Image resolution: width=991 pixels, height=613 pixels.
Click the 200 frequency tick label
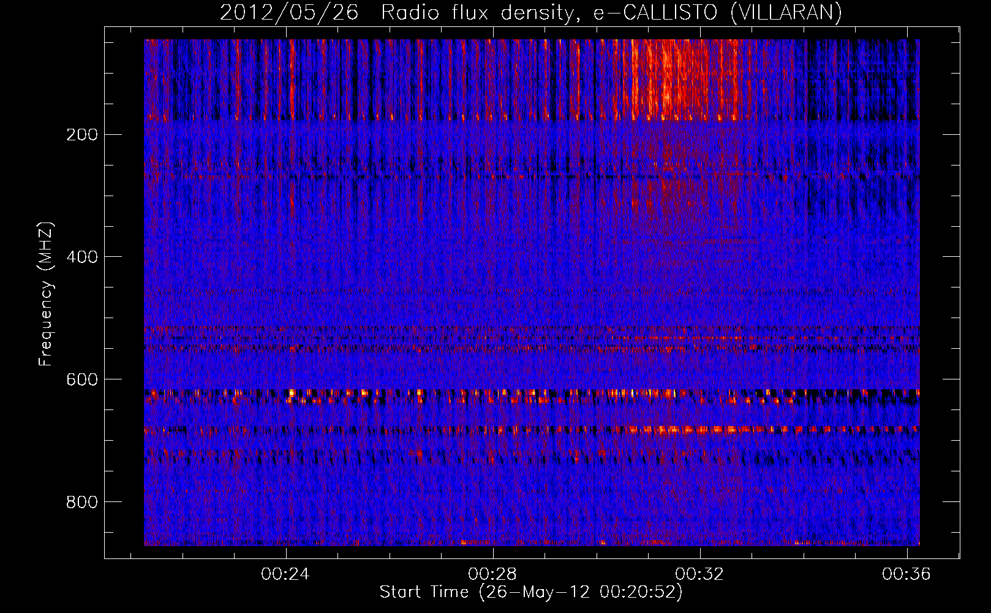[81, 134]
